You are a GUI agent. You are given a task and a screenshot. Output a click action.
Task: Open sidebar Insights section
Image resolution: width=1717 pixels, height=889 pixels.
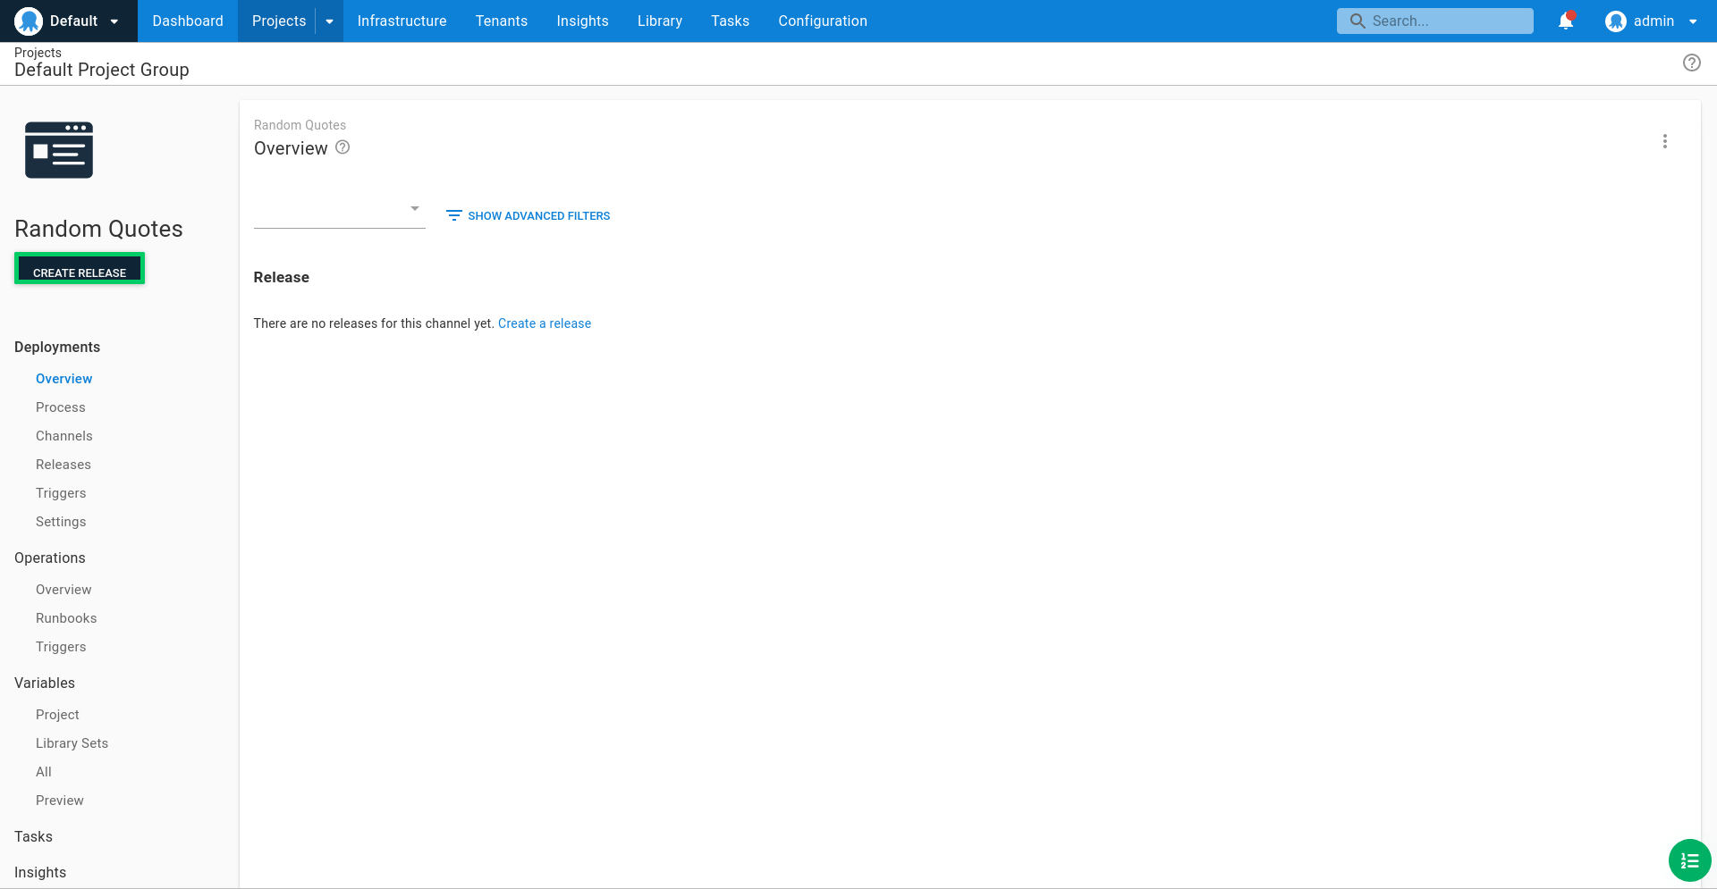tap(40, 872)
